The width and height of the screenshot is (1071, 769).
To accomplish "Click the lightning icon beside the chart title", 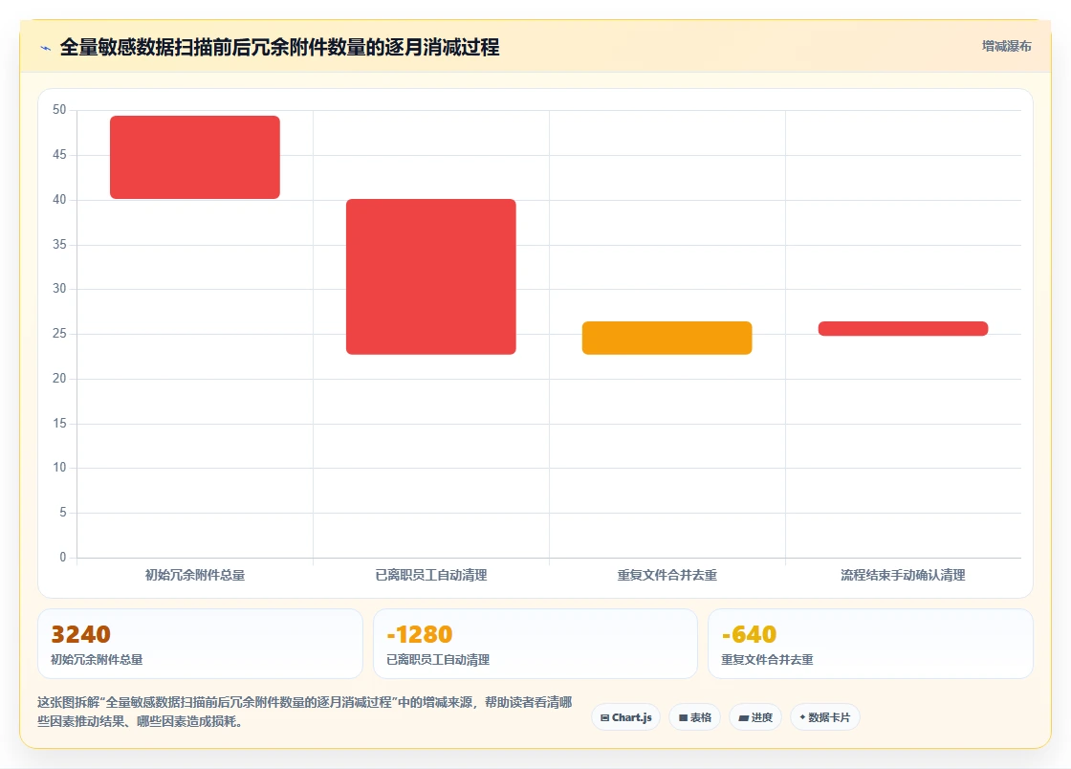I will 46,48.
